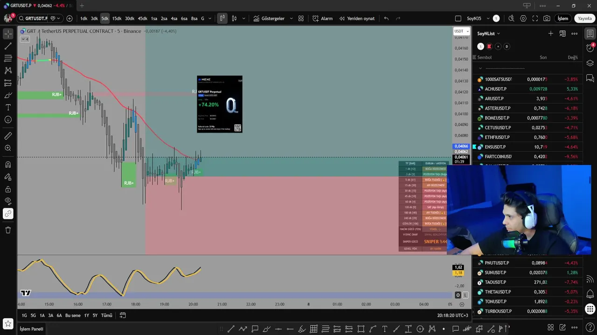
Task: Open the Fibonacci retracement tools
Action: click(x=8, y=58)
